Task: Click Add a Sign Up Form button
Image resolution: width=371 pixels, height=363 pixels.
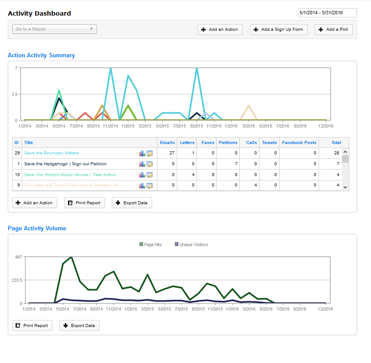Action: [279, 29]
